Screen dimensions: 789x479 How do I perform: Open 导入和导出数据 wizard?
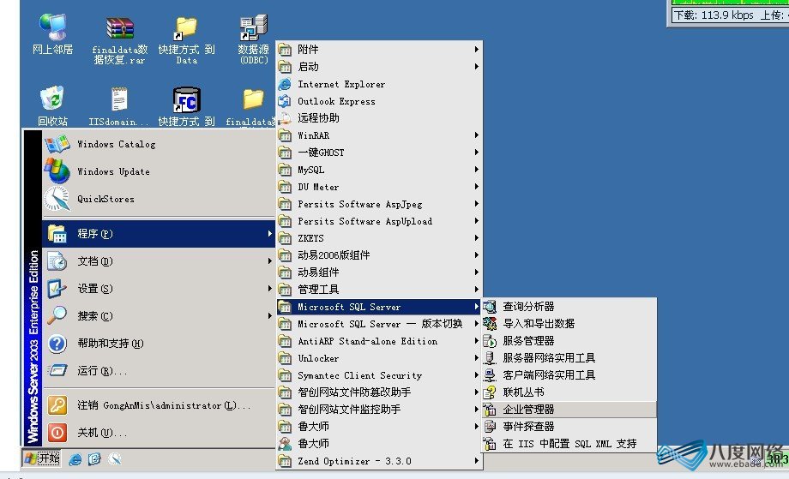[x=569, y=323]
